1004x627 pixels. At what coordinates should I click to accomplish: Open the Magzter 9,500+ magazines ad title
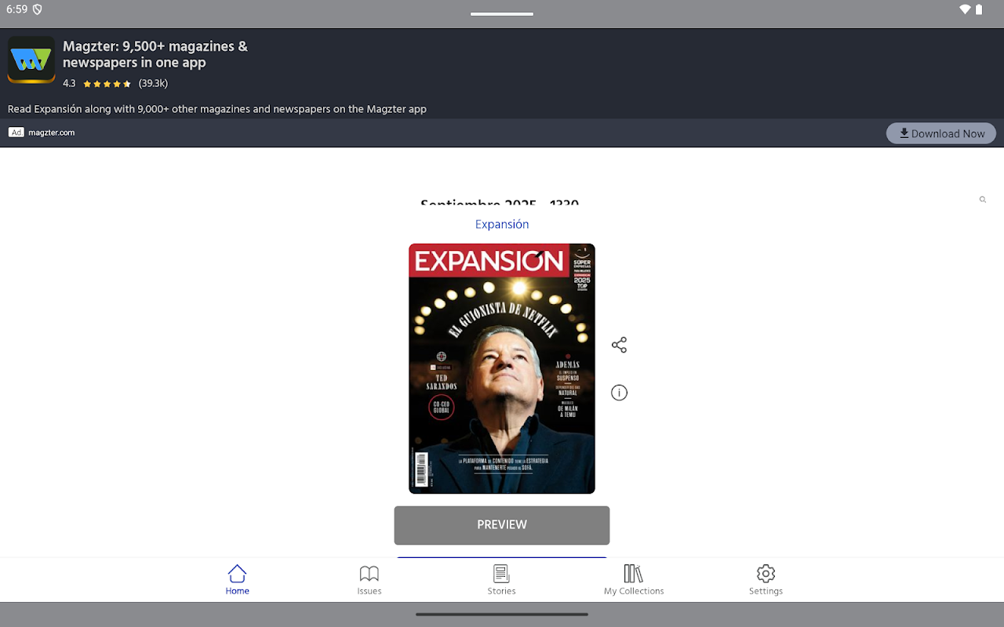(155, 54)
